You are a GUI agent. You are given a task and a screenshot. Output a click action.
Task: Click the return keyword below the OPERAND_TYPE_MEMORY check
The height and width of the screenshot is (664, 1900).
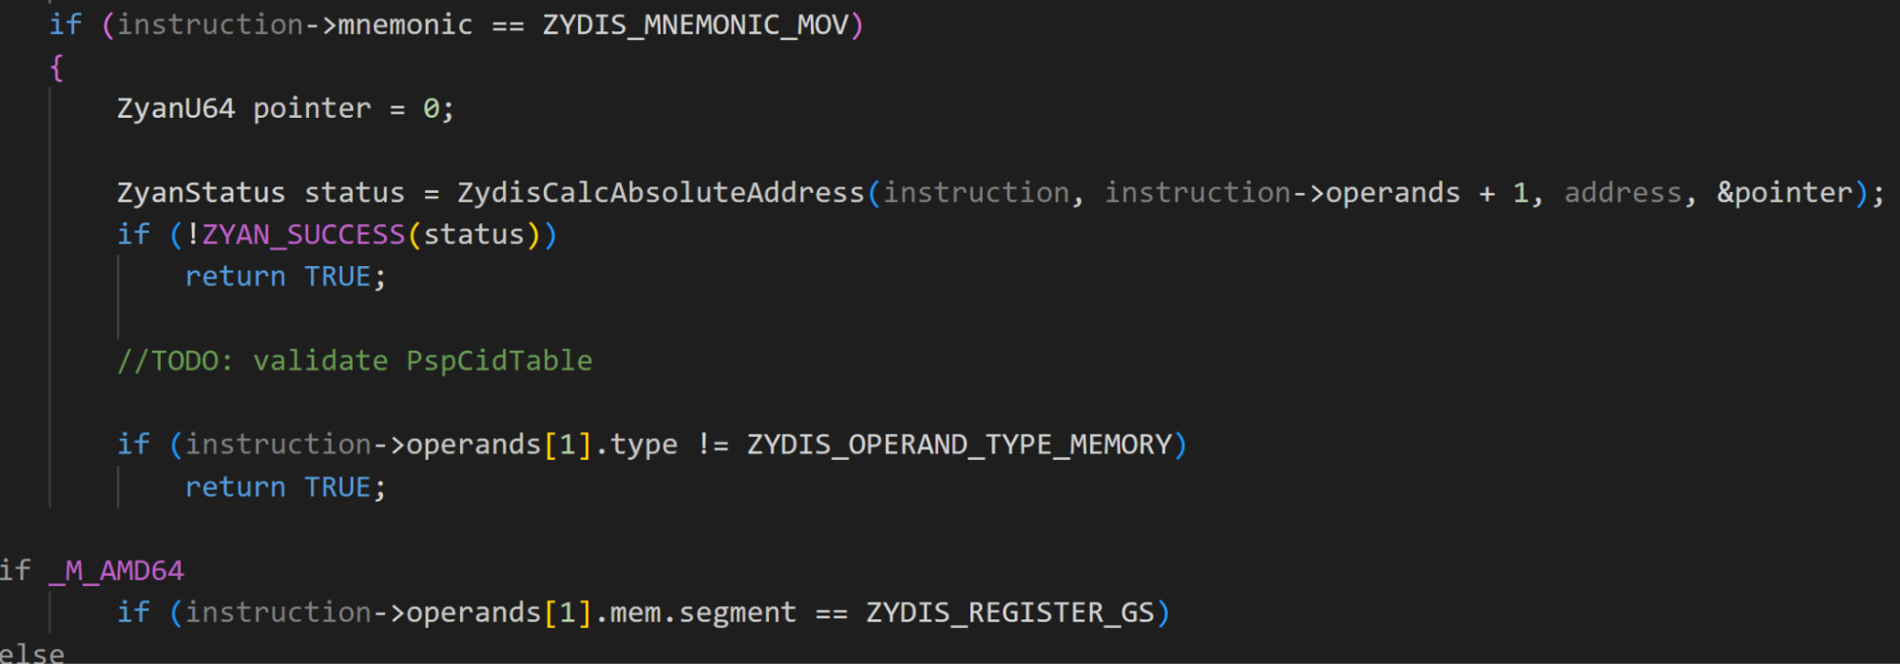tap(235, 487)
